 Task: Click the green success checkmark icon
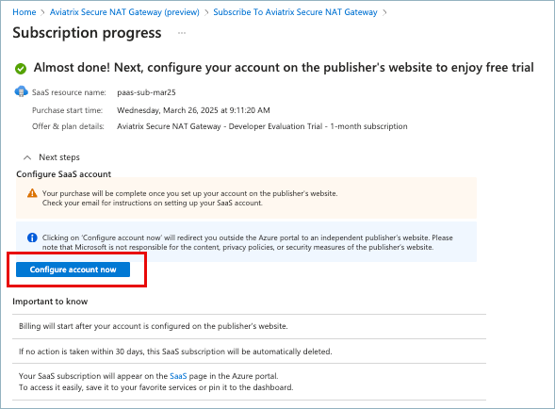point(21,69)
